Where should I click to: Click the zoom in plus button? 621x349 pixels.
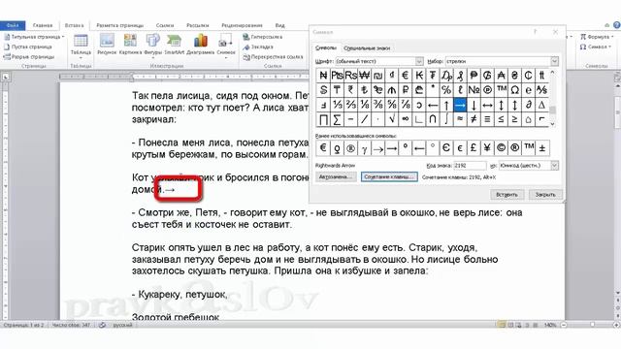pyautogui.click(x=616, y=325)
